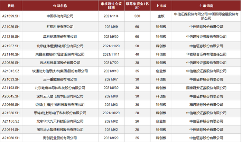The height and width of the screenshot is (143, 242).
Task: Select code cell A20636.SH
Action: [11, 63]
